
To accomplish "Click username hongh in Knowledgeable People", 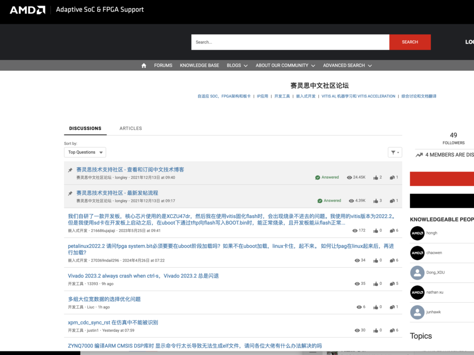I will 432,233.
